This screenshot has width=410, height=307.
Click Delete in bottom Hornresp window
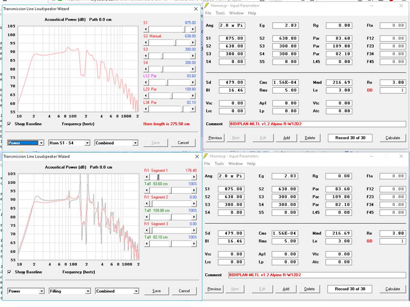309,289
